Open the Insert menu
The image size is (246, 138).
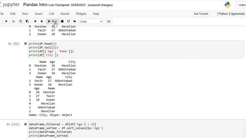pos(38,14)
